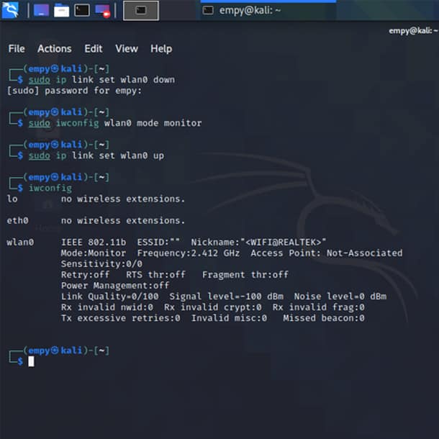The image size is (439, 439).
Task: Click the 'Signal level=-100 dBm' value
Action: click(x=226, y=297)
